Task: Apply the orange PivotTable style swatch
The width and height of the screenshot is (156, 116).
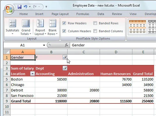Action: pyautogui.click(x=137, y=27)
